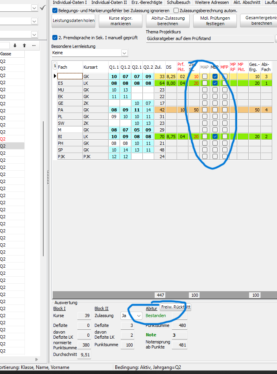Click the Durchschnitt value 9,51
The image size is (277, 374).
pyautogui.click(x=84, y=355)
